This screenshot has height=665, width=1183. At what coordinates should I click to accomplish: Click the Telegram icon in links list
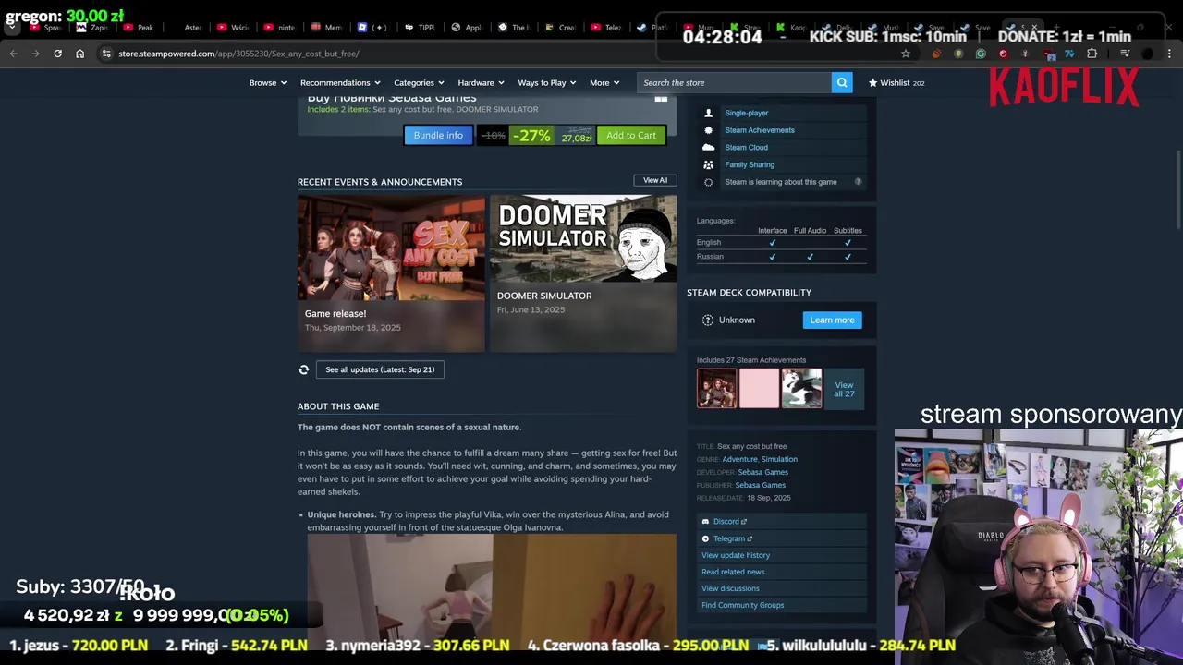(705, 538)
